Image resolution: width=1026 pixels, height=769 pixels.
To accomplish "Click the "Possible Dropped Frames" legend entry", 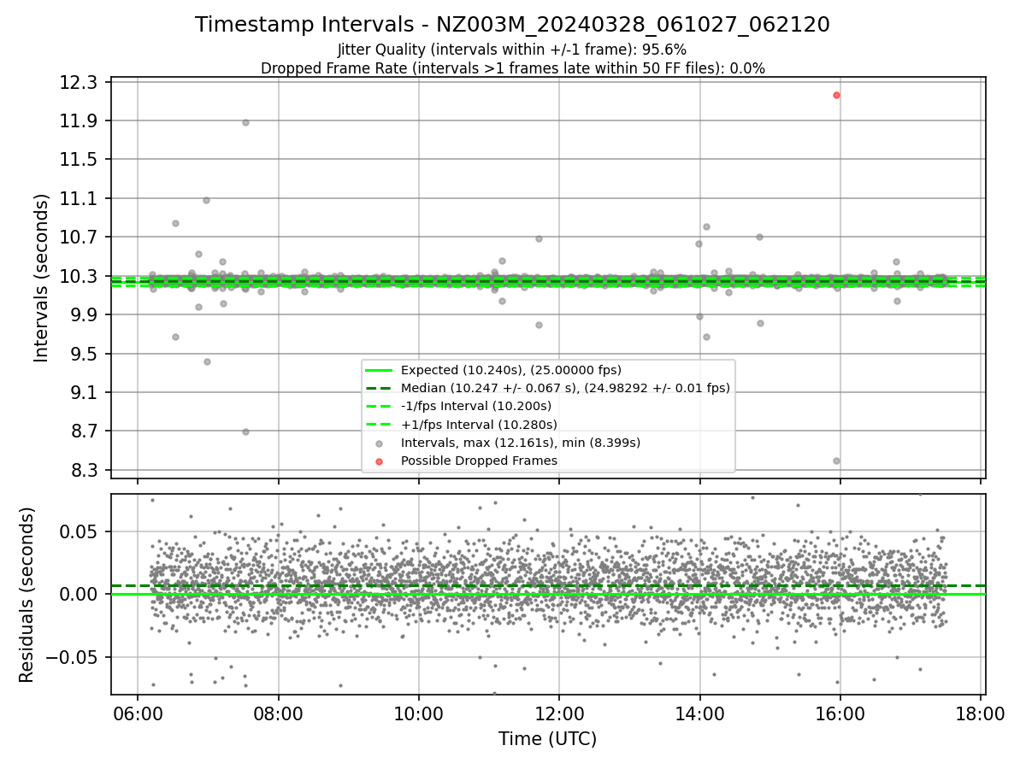I will coord(479,461).
